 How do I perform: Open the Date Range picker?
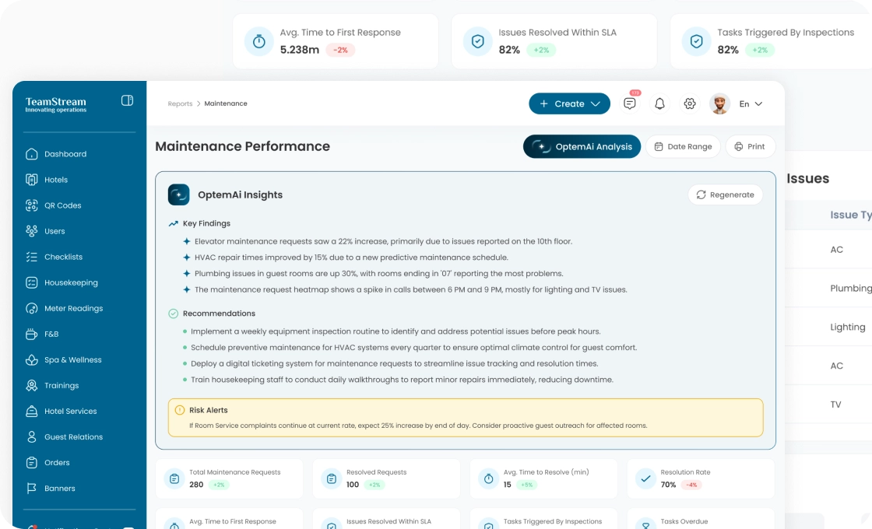[x=683, y=146]
